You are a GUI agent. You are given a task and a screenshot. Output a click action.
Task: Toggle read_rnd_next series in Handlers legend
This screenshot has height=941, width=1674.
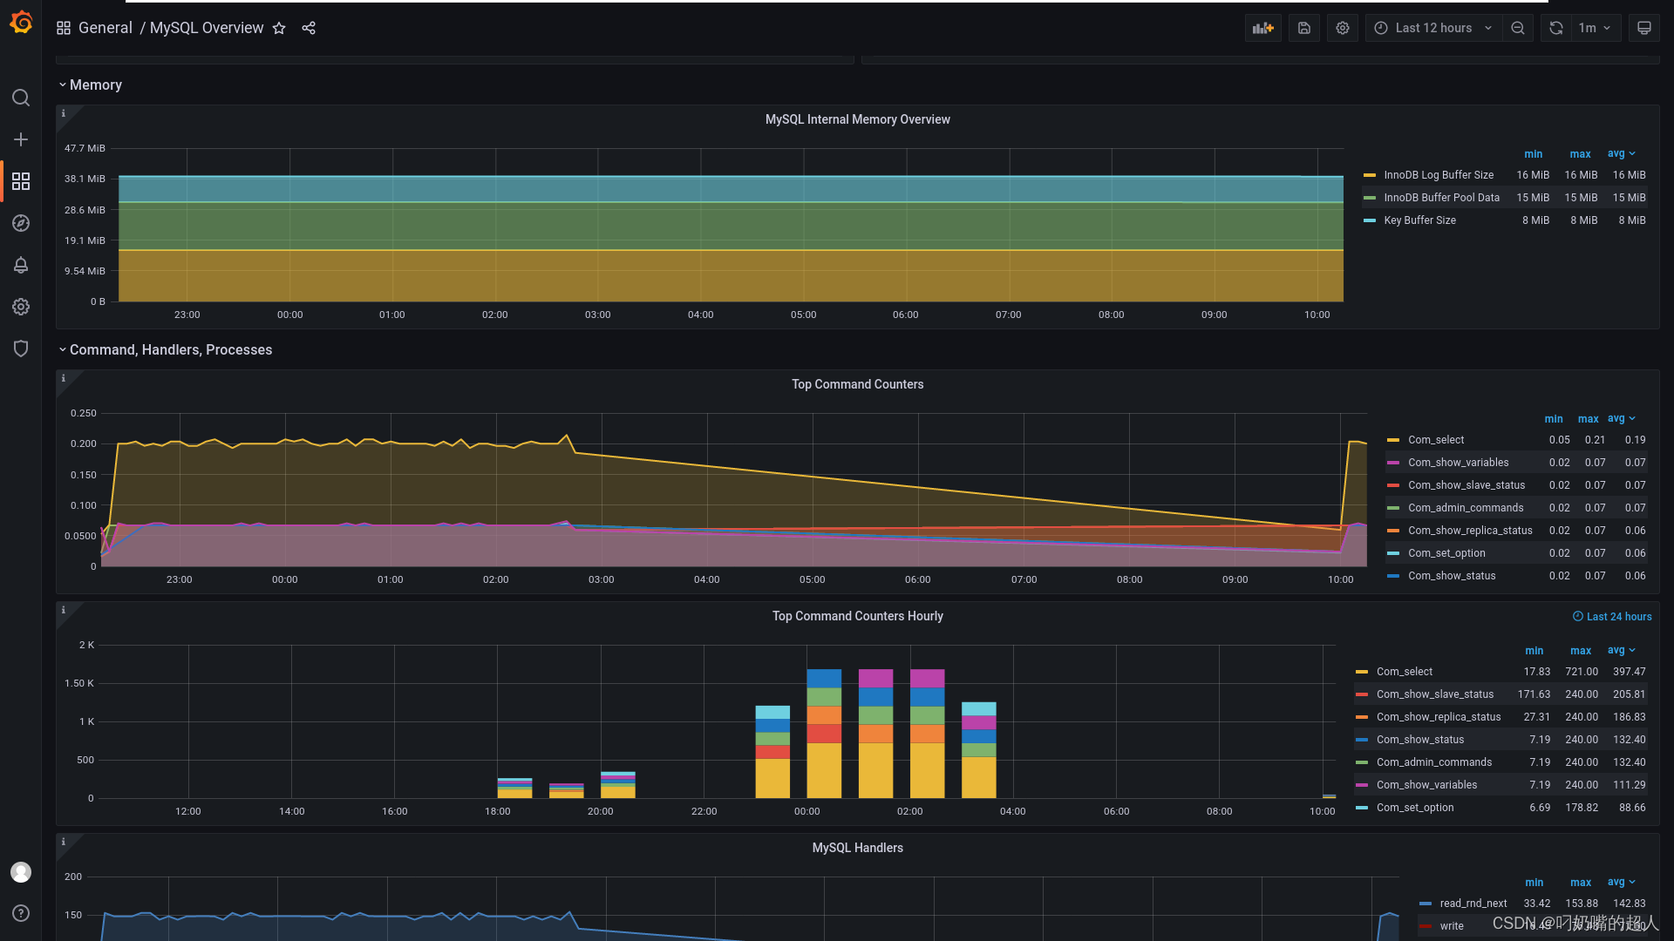point(1473,904)
